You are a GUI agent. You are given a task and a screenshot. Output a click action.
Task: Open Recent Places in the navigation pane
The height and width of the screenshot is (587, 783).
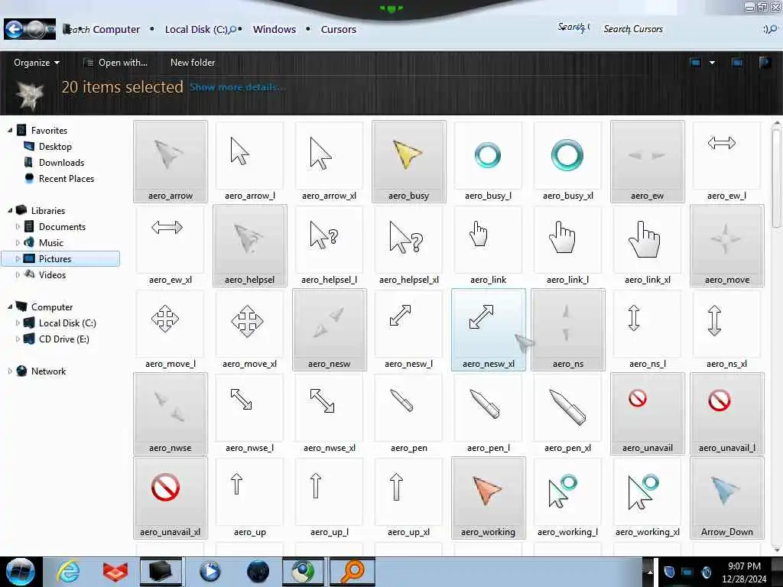(x=67, y=179)
